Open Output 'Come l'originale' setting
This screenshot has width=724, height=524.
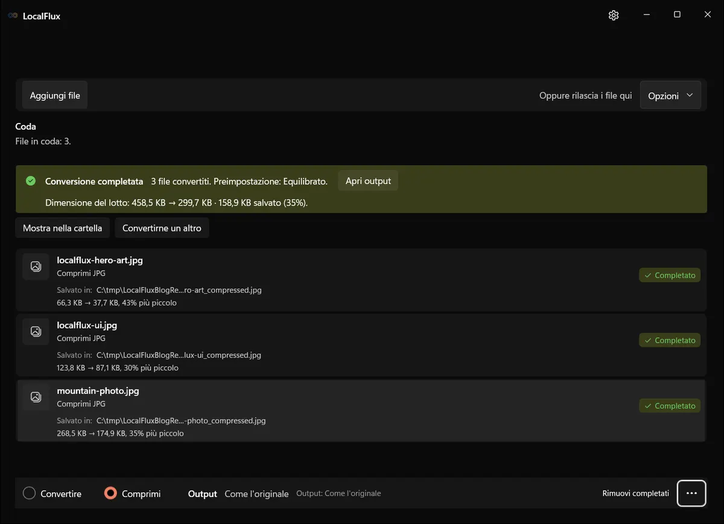(x=256, y=494)
